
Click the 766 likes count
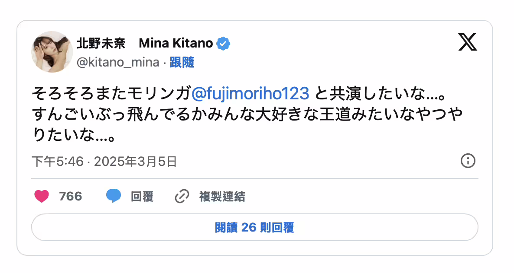(x=71, y=197)
